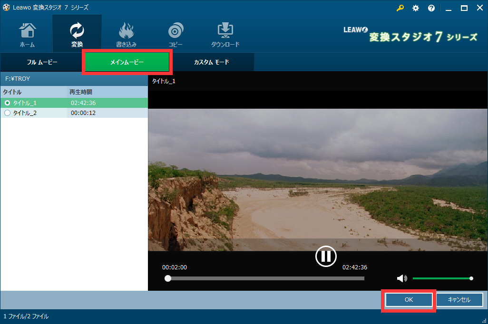Click the video seek progress bar
The width and height of the screenshot is (488, 324).
pos(265,278)
